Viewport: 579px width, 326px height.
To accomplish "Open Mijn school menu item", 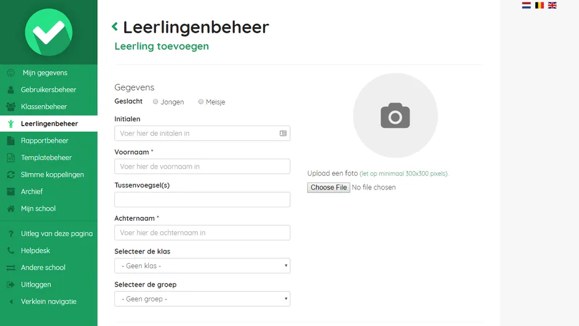I will [x=49, y=209].
